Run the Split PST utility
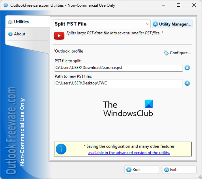Image resolution: width=202 pixels, height=179 pixels. pyautogui.click(x=142, y=169)
